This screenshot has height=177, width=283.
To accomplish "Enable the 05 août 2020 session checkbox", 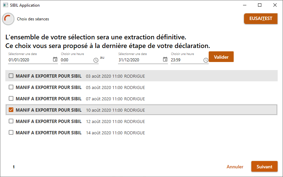I will click(11, 87).
